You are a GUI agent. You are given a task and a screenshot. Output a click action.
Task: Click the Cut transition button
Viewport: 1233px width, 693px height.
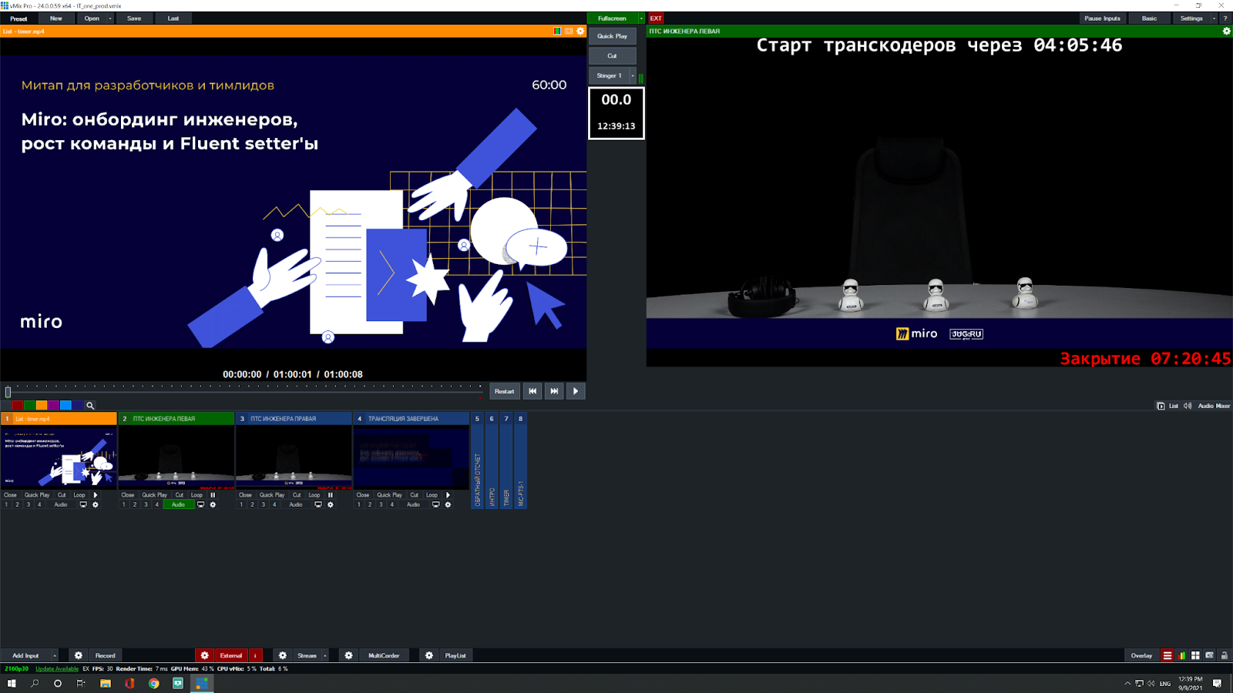(613, 55)
